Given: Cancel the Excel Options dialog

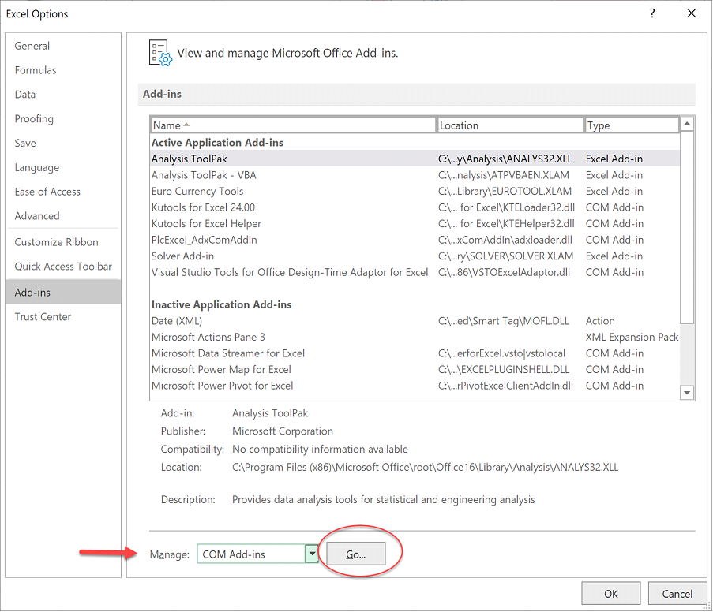Looking at the screenshot, I should point(677,594).
